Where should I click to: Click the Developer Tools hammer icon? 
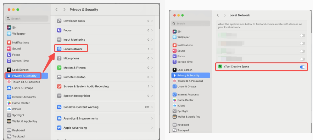point(59,21)
